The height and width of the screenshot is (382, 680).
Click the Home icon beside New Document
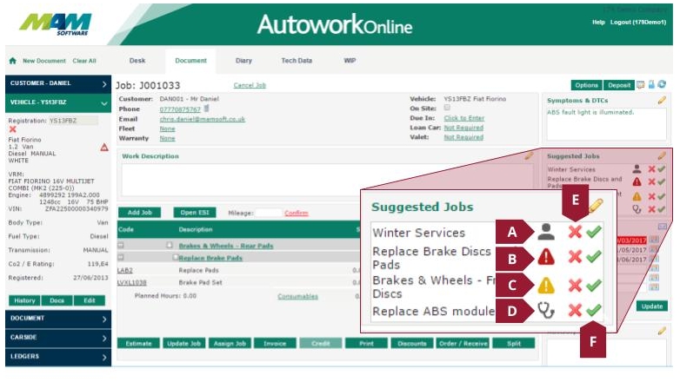(x=12, y=61)
